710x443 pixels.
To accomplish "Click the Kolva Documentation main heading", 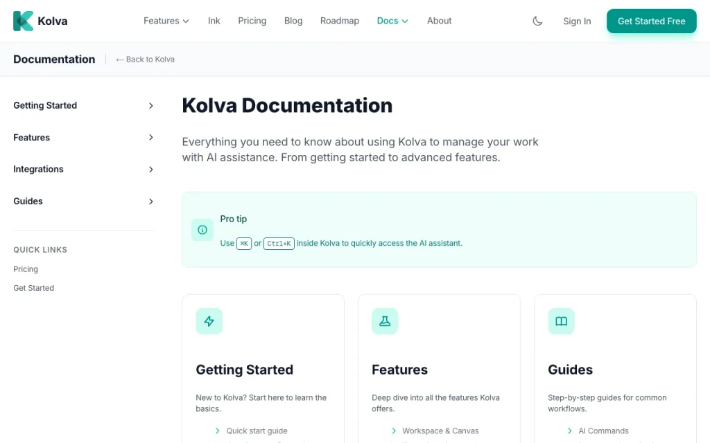I will pyautogui.click(x=287, y=105).
